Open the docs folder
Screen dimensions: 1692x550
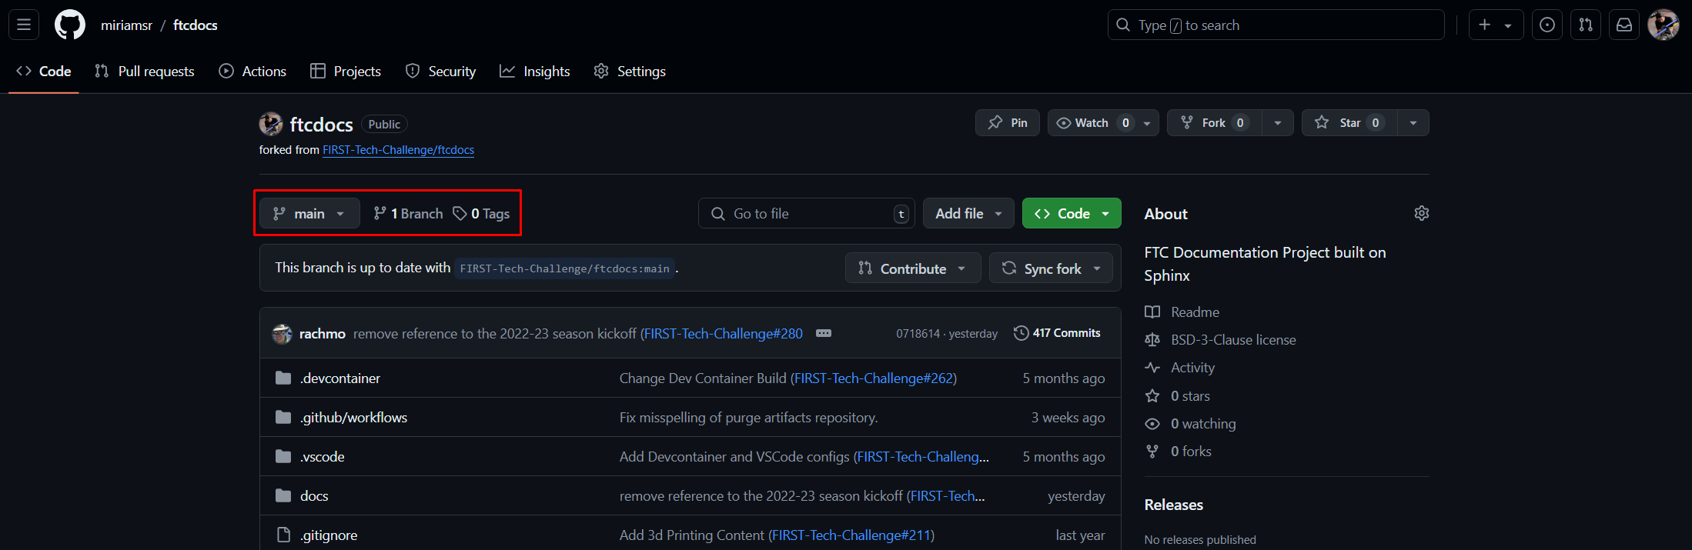pyautogui.click(x=314, y=496)
